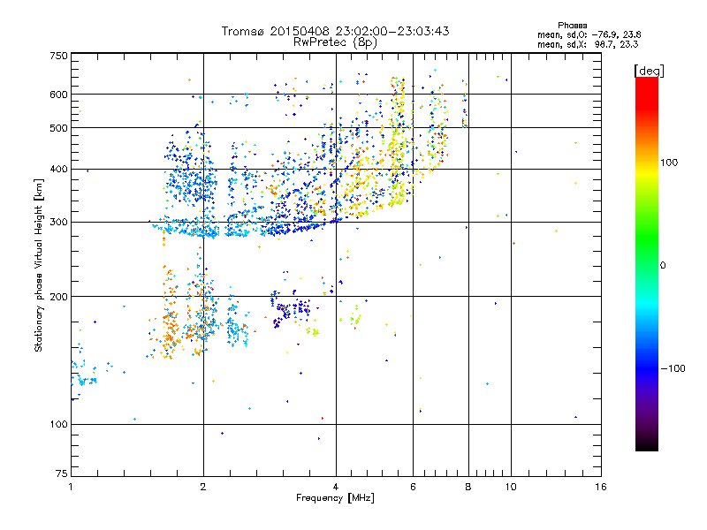Screen dimensions: 707x530
Task: Click 'mean, sd,X: 98.7, 23.3' statistics line
Action: [588, 44]
